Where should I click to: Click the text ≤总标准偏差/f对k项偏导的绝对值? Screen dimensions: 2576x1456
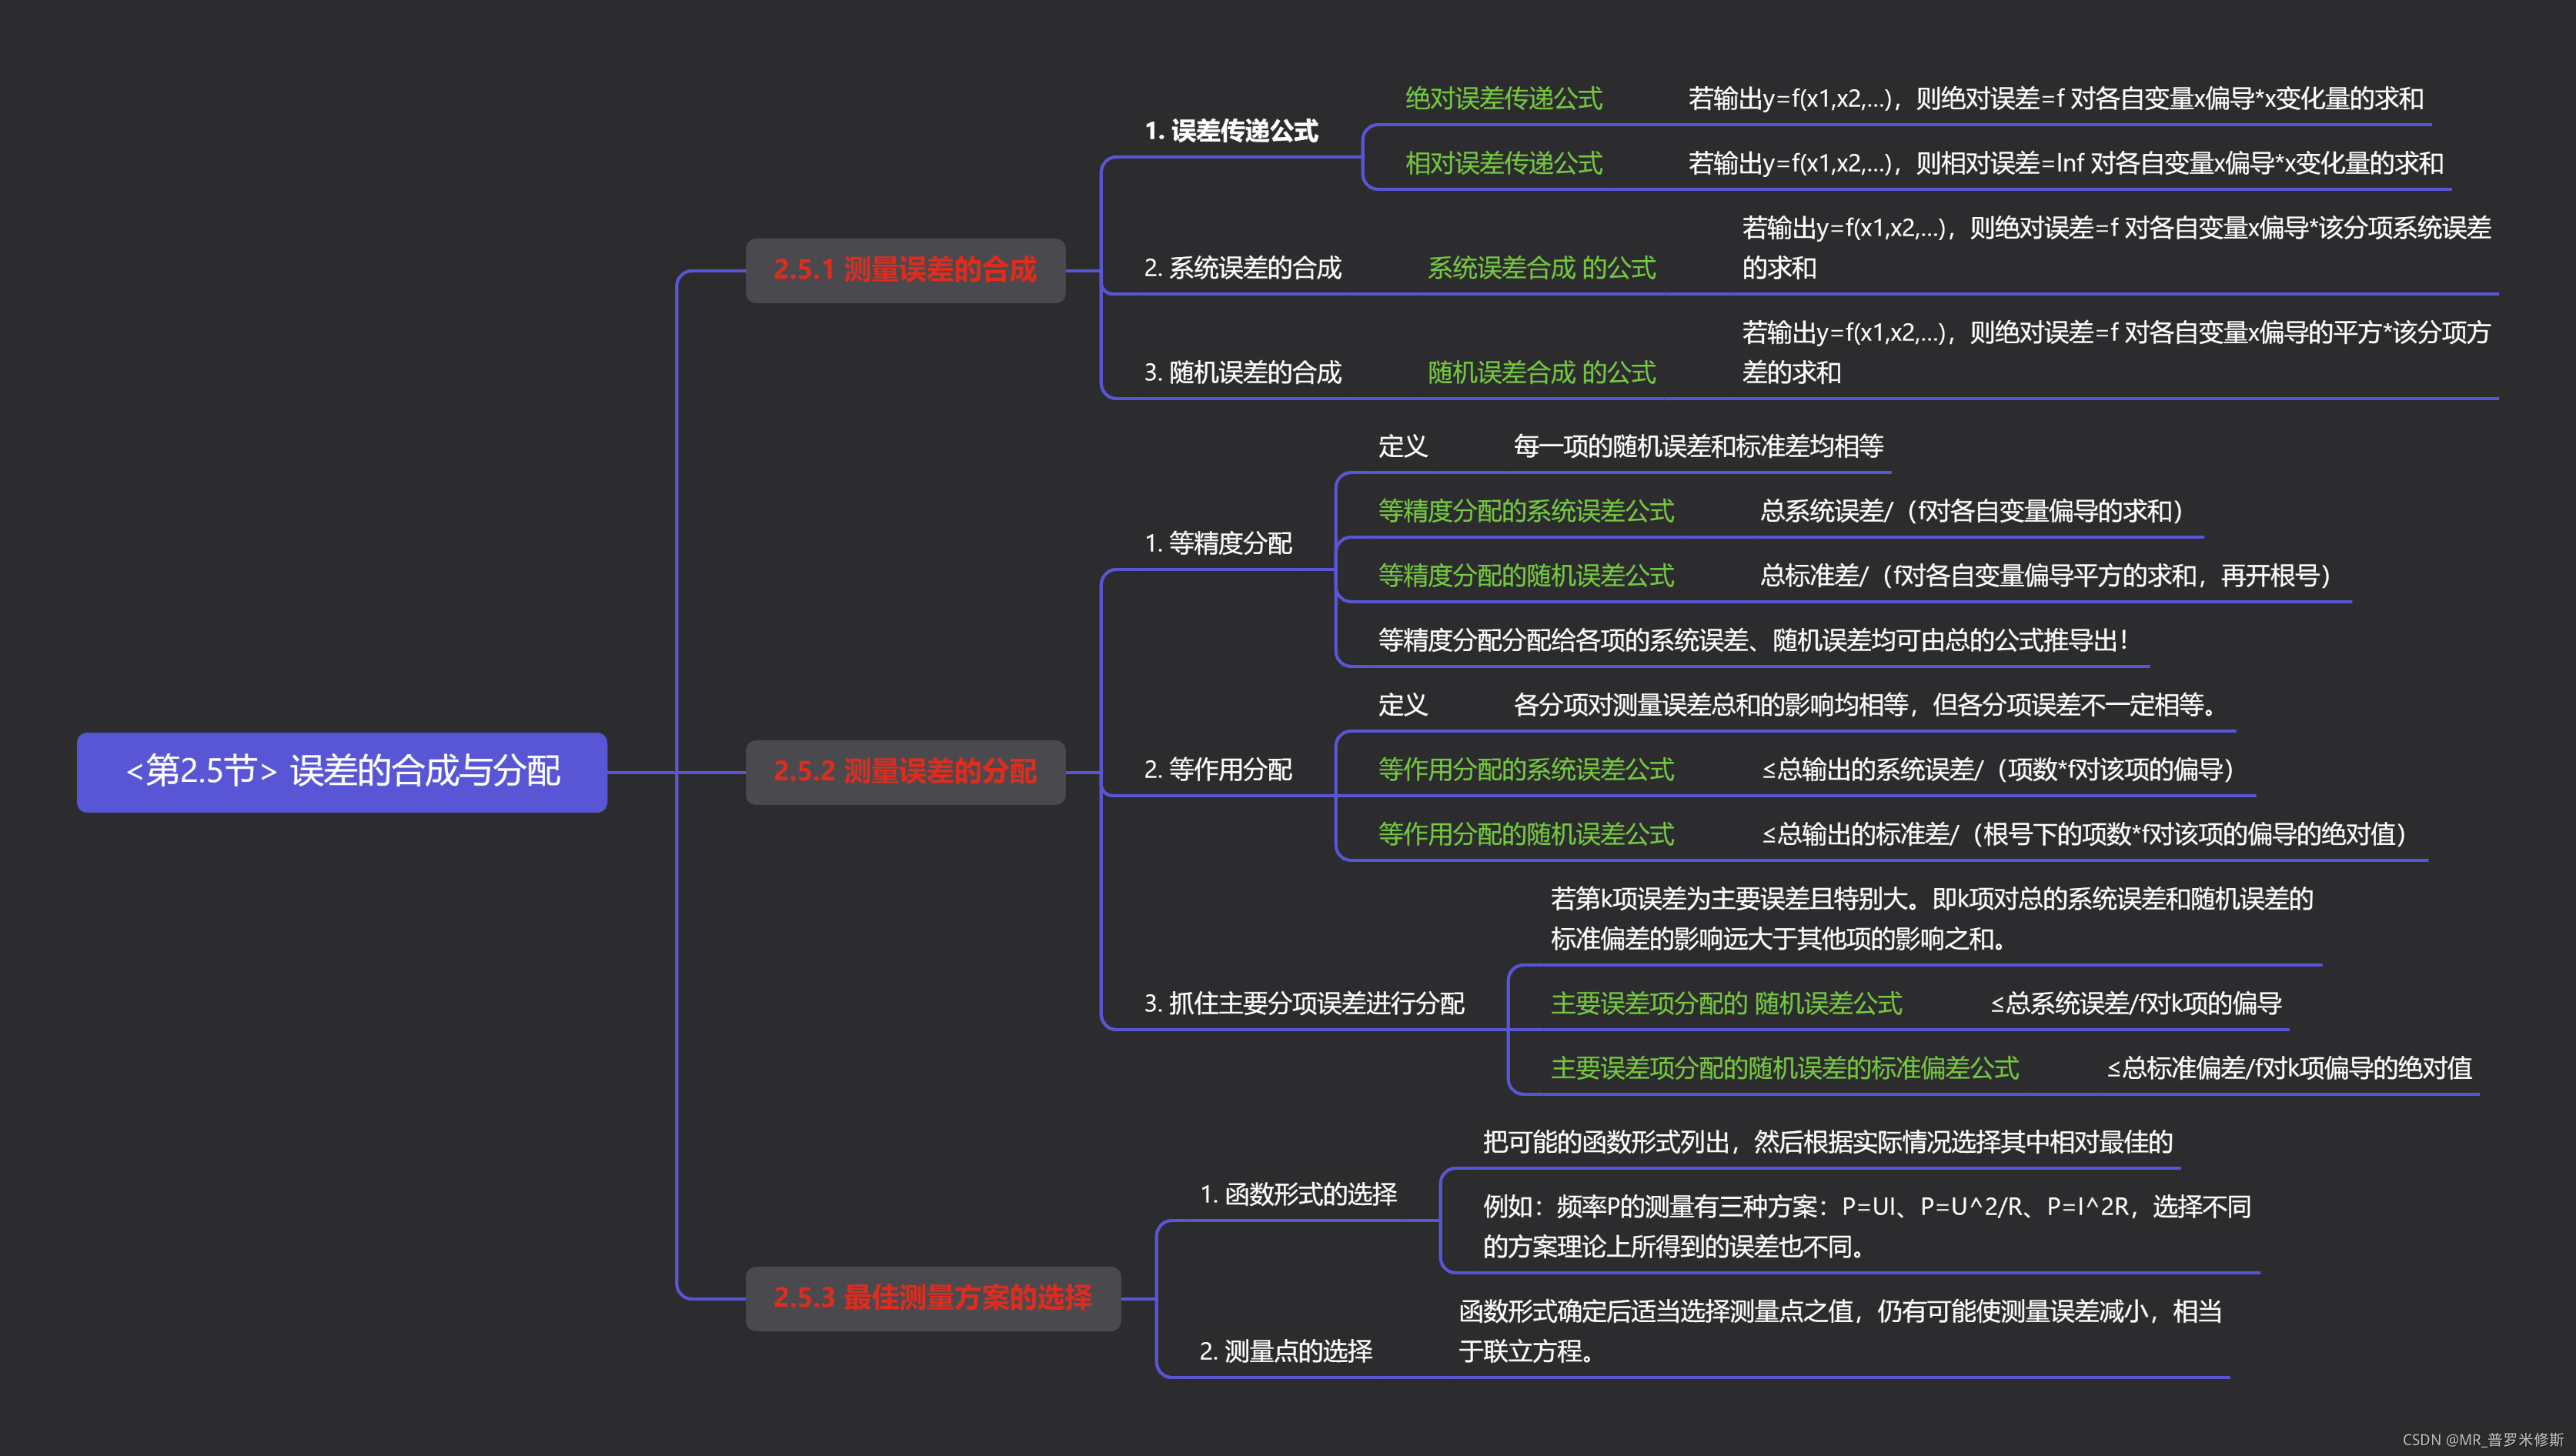pyautogui.click(x=2289, y=1069)
